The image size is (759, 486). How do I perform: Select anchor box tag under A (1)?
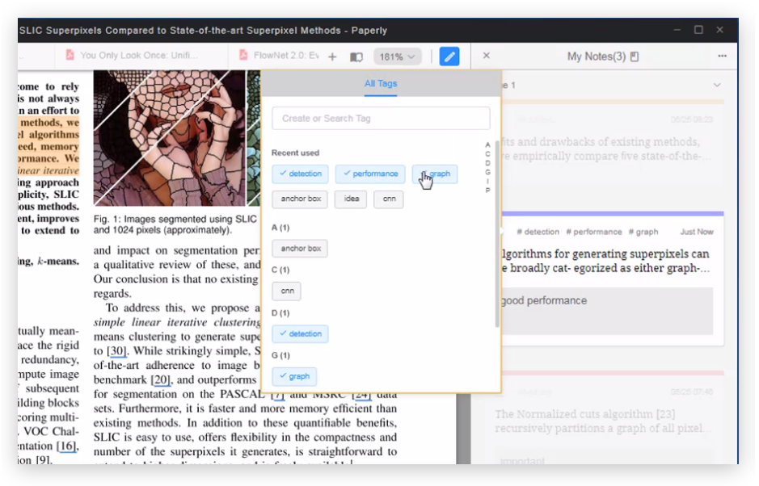300,249
